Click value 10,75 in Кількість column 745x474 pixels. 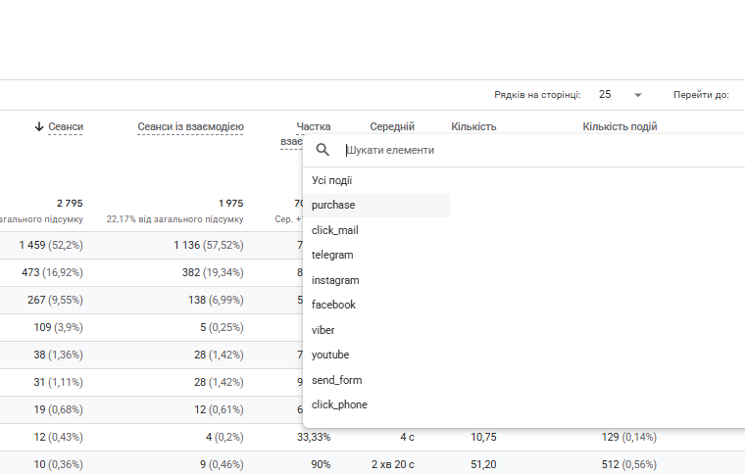(x=483, y=437)
